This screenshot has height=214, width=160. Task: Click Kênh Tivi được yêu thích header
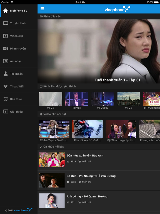(x=99, y=86)
